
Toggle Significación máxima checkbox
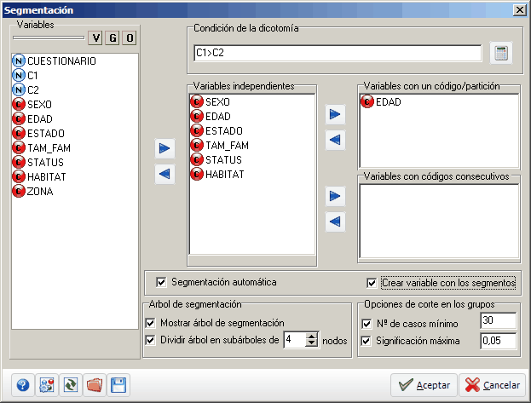367,341
